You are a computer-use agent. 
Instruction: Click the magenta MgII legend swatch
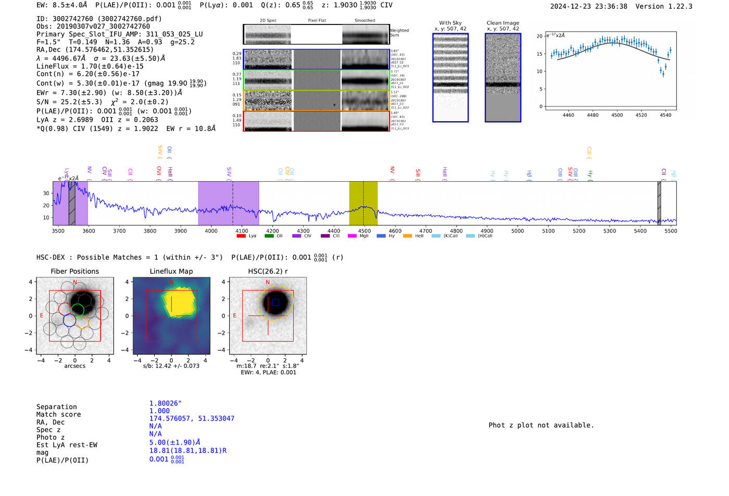click(352, 236)
